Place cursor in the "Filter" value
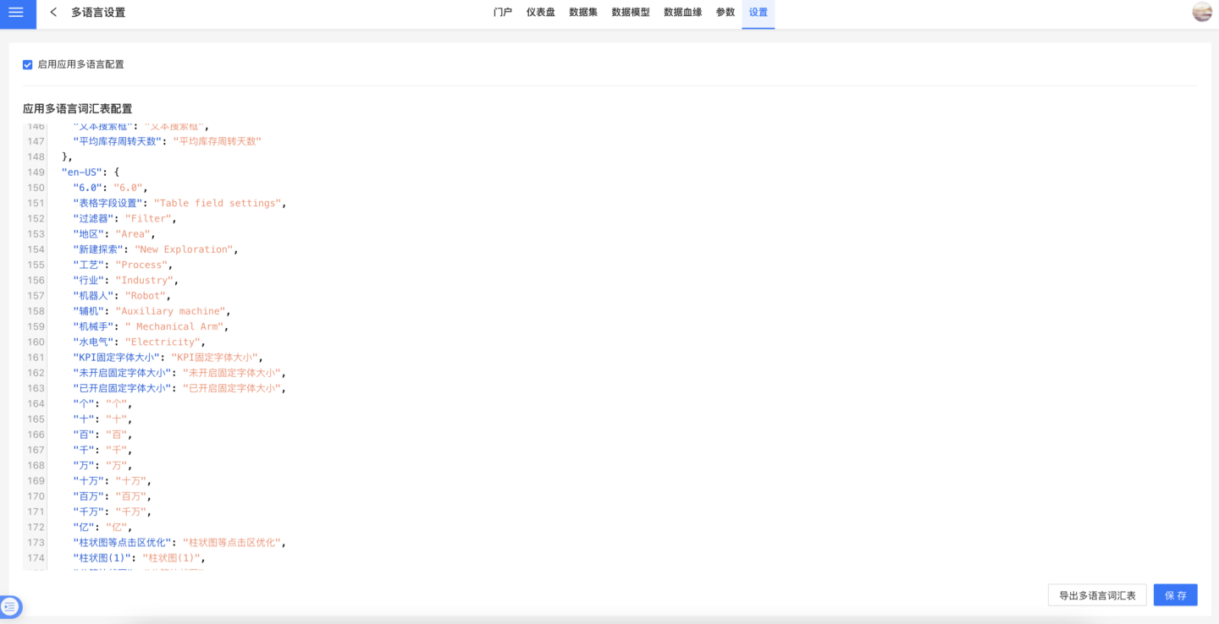This screenshot has height=624, width=1219. pos(149,219)
